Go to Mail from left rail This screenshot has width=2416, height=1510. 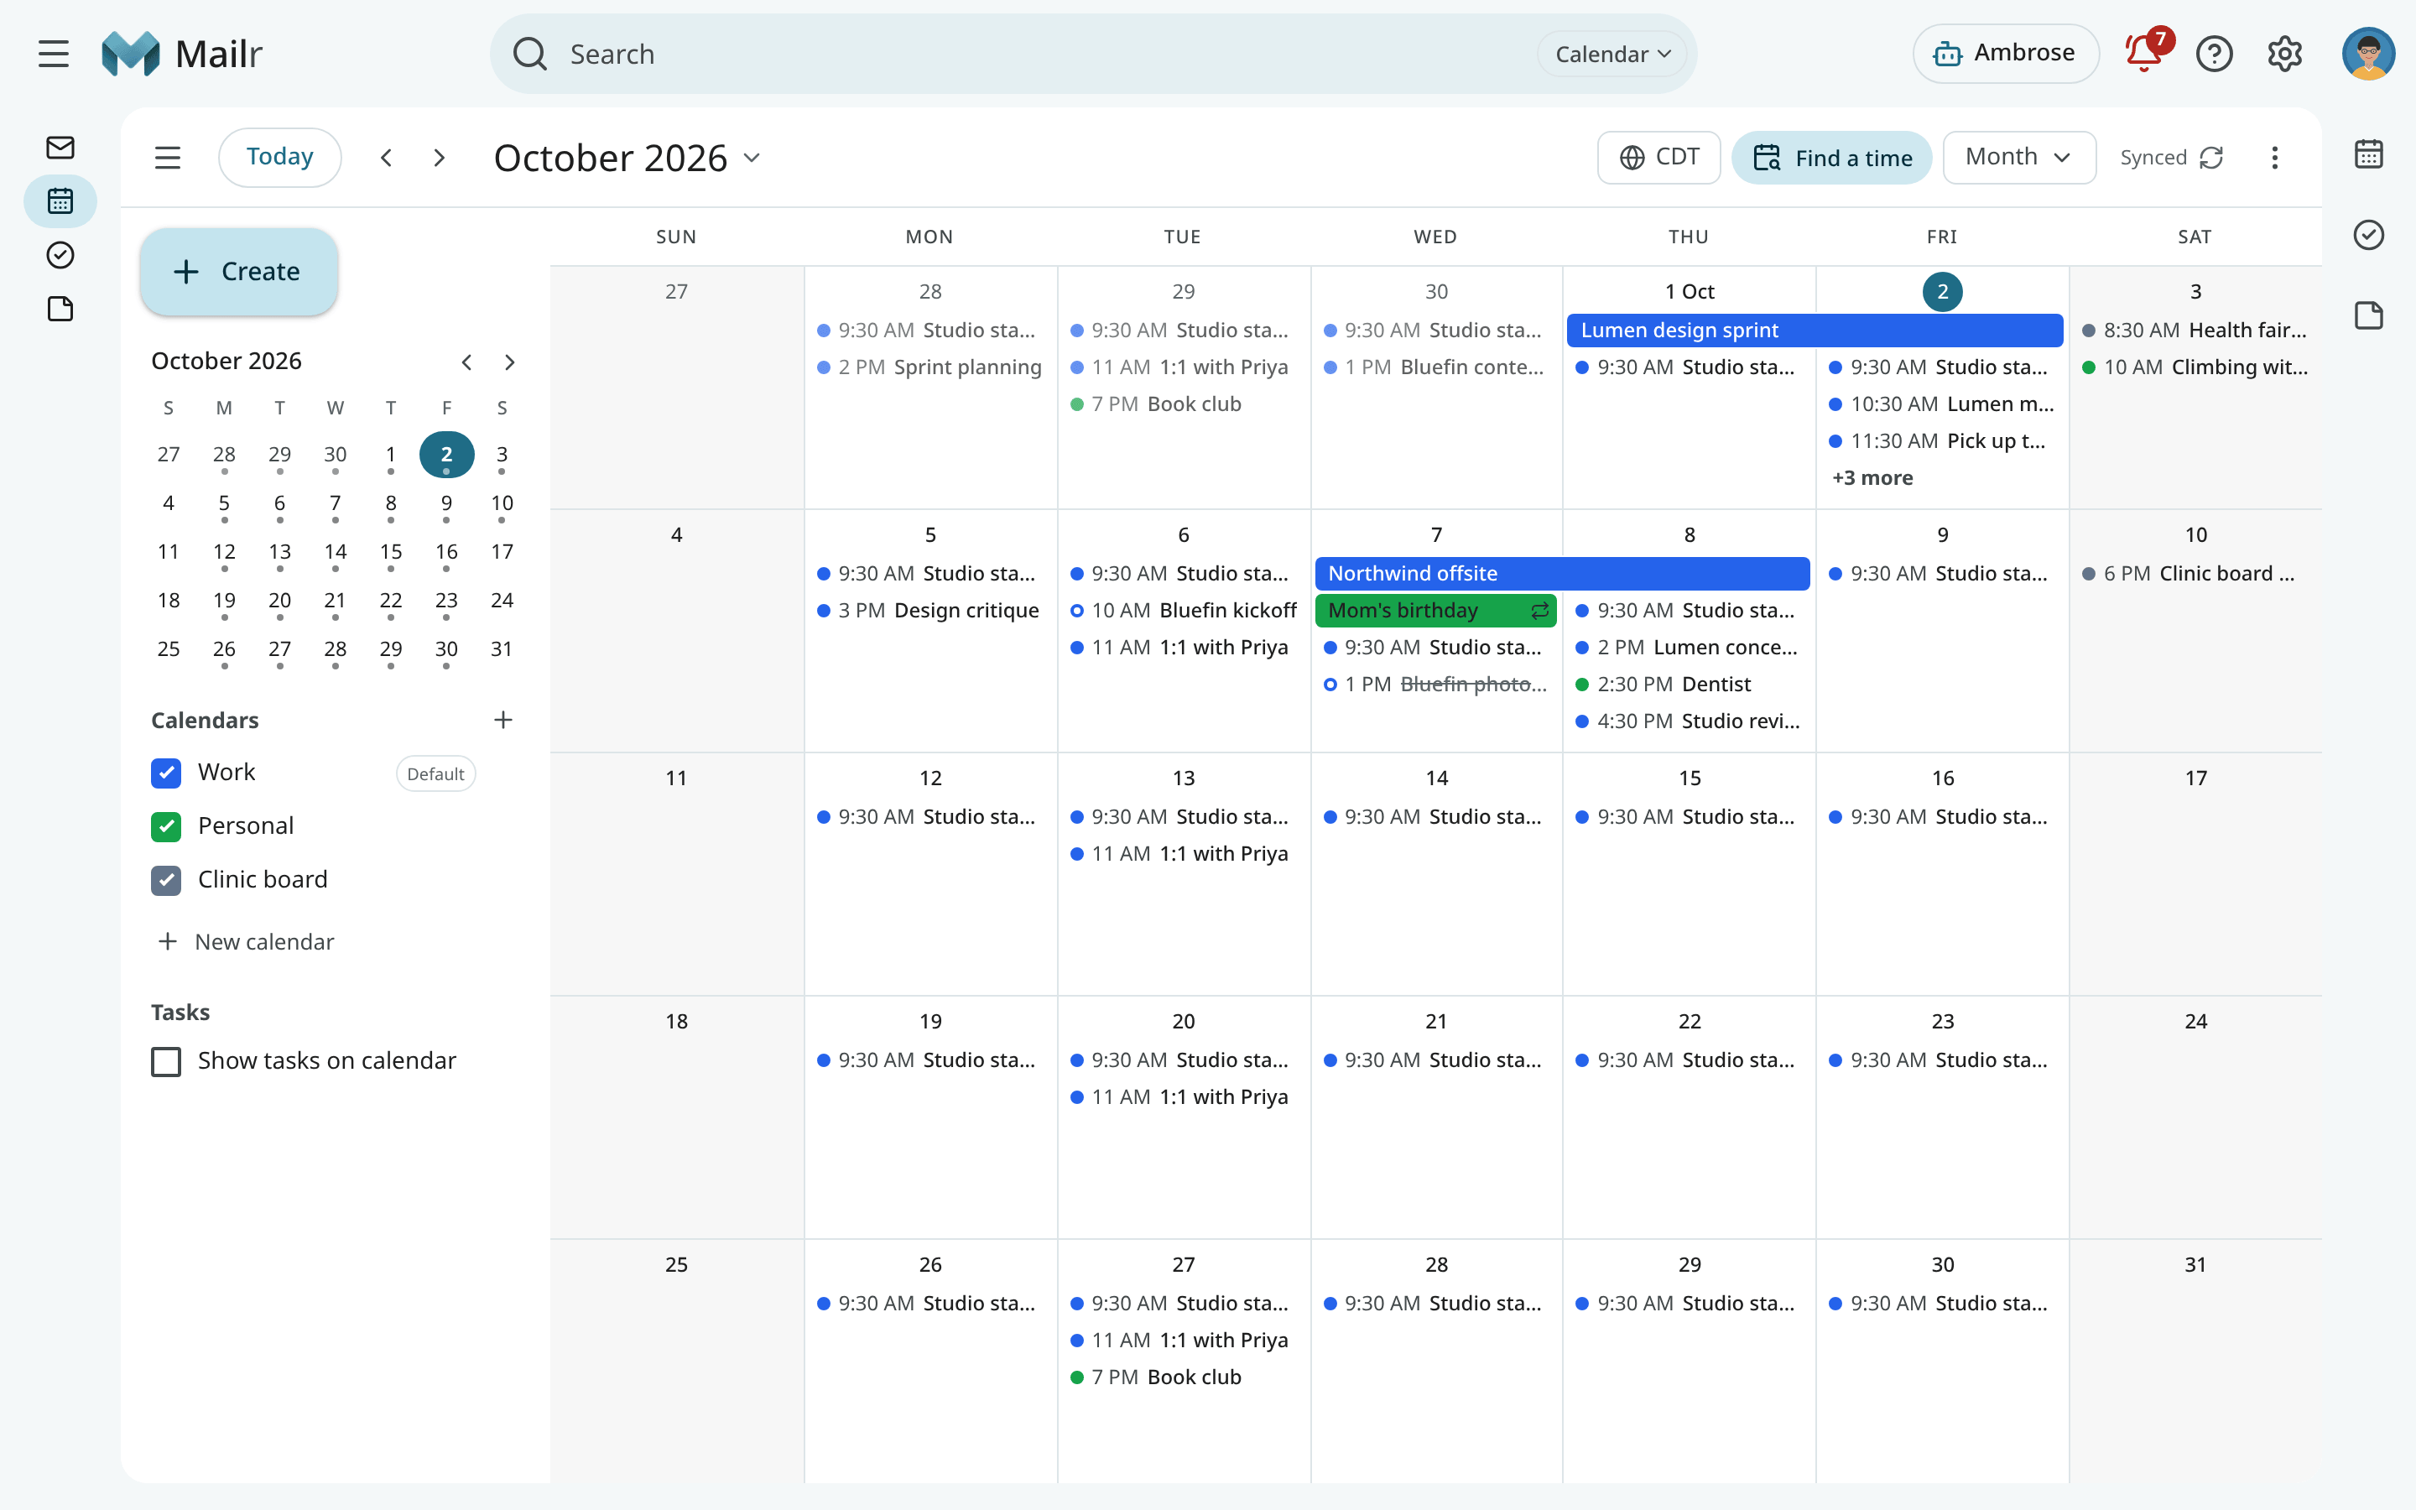60,148
